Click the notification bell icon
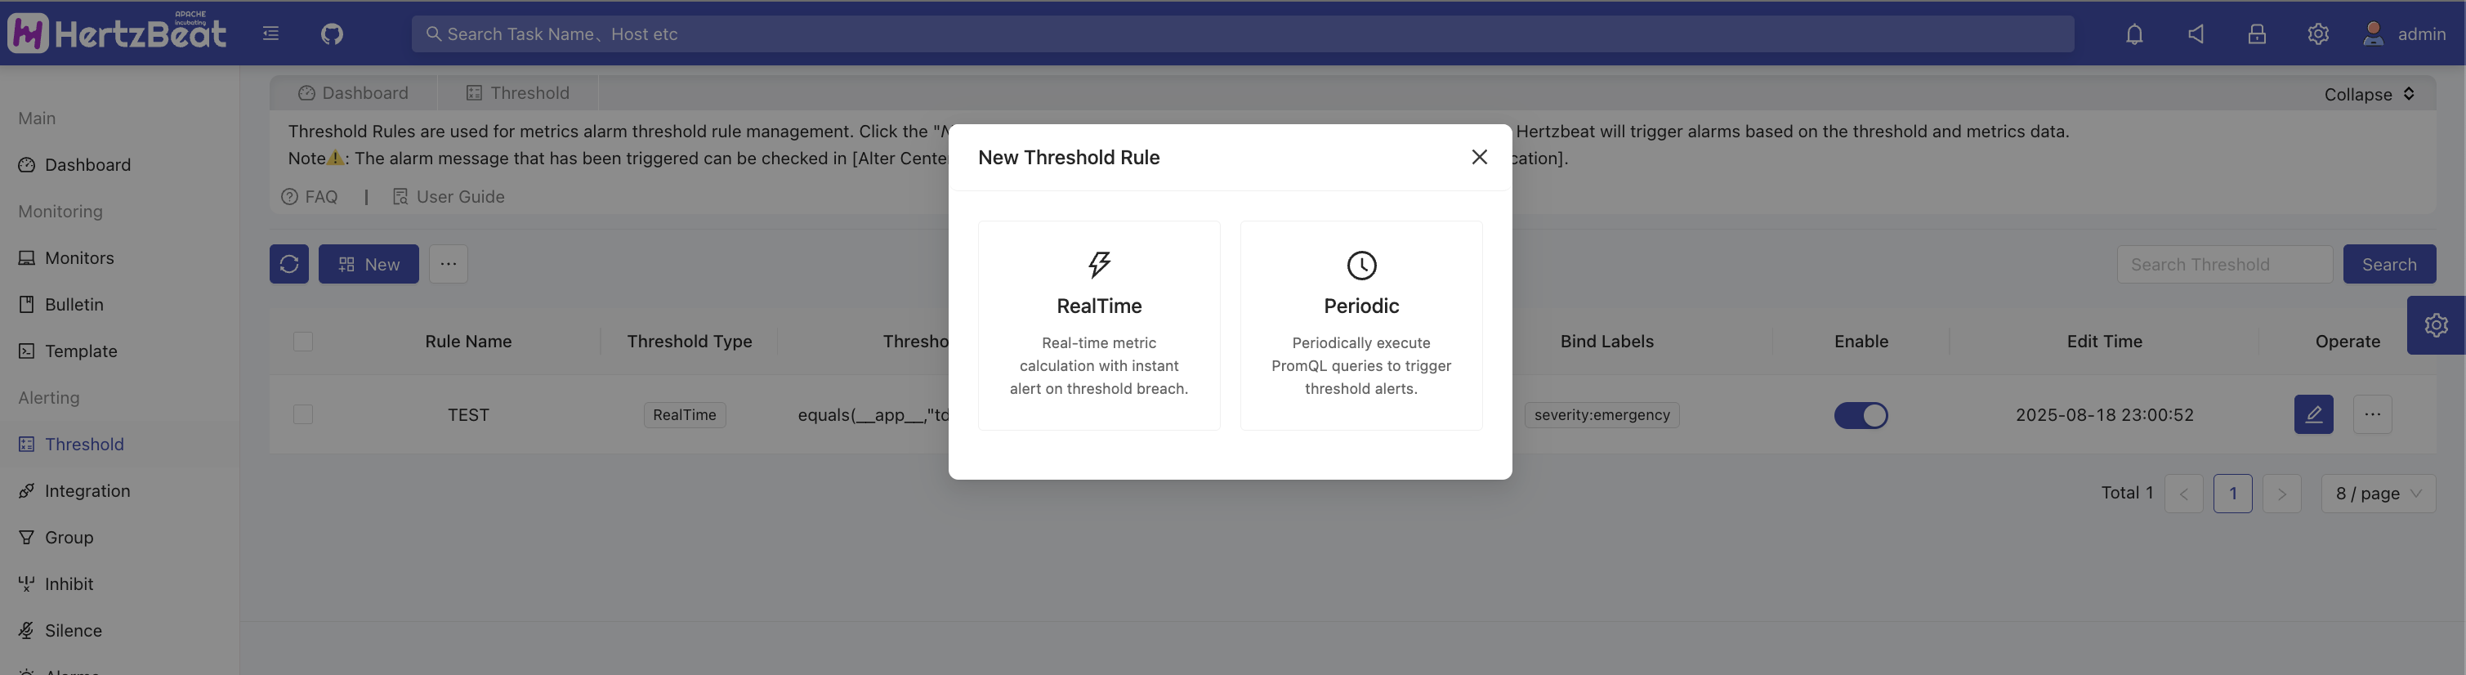This screenshot has height=675, width=2466. tap(2133, 34)
